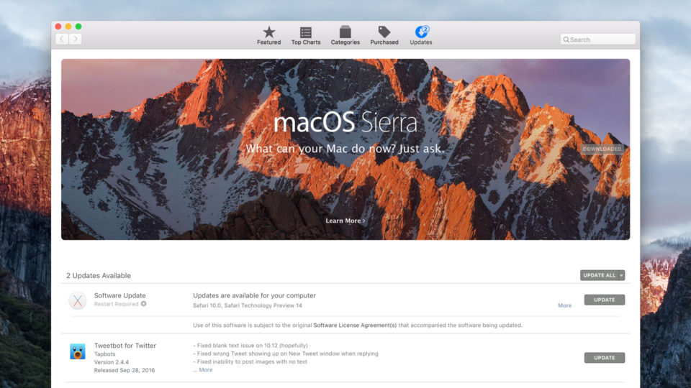This screenshot has width=691, height=388.
Task: Open the Featured star tab
Action: 268,36
